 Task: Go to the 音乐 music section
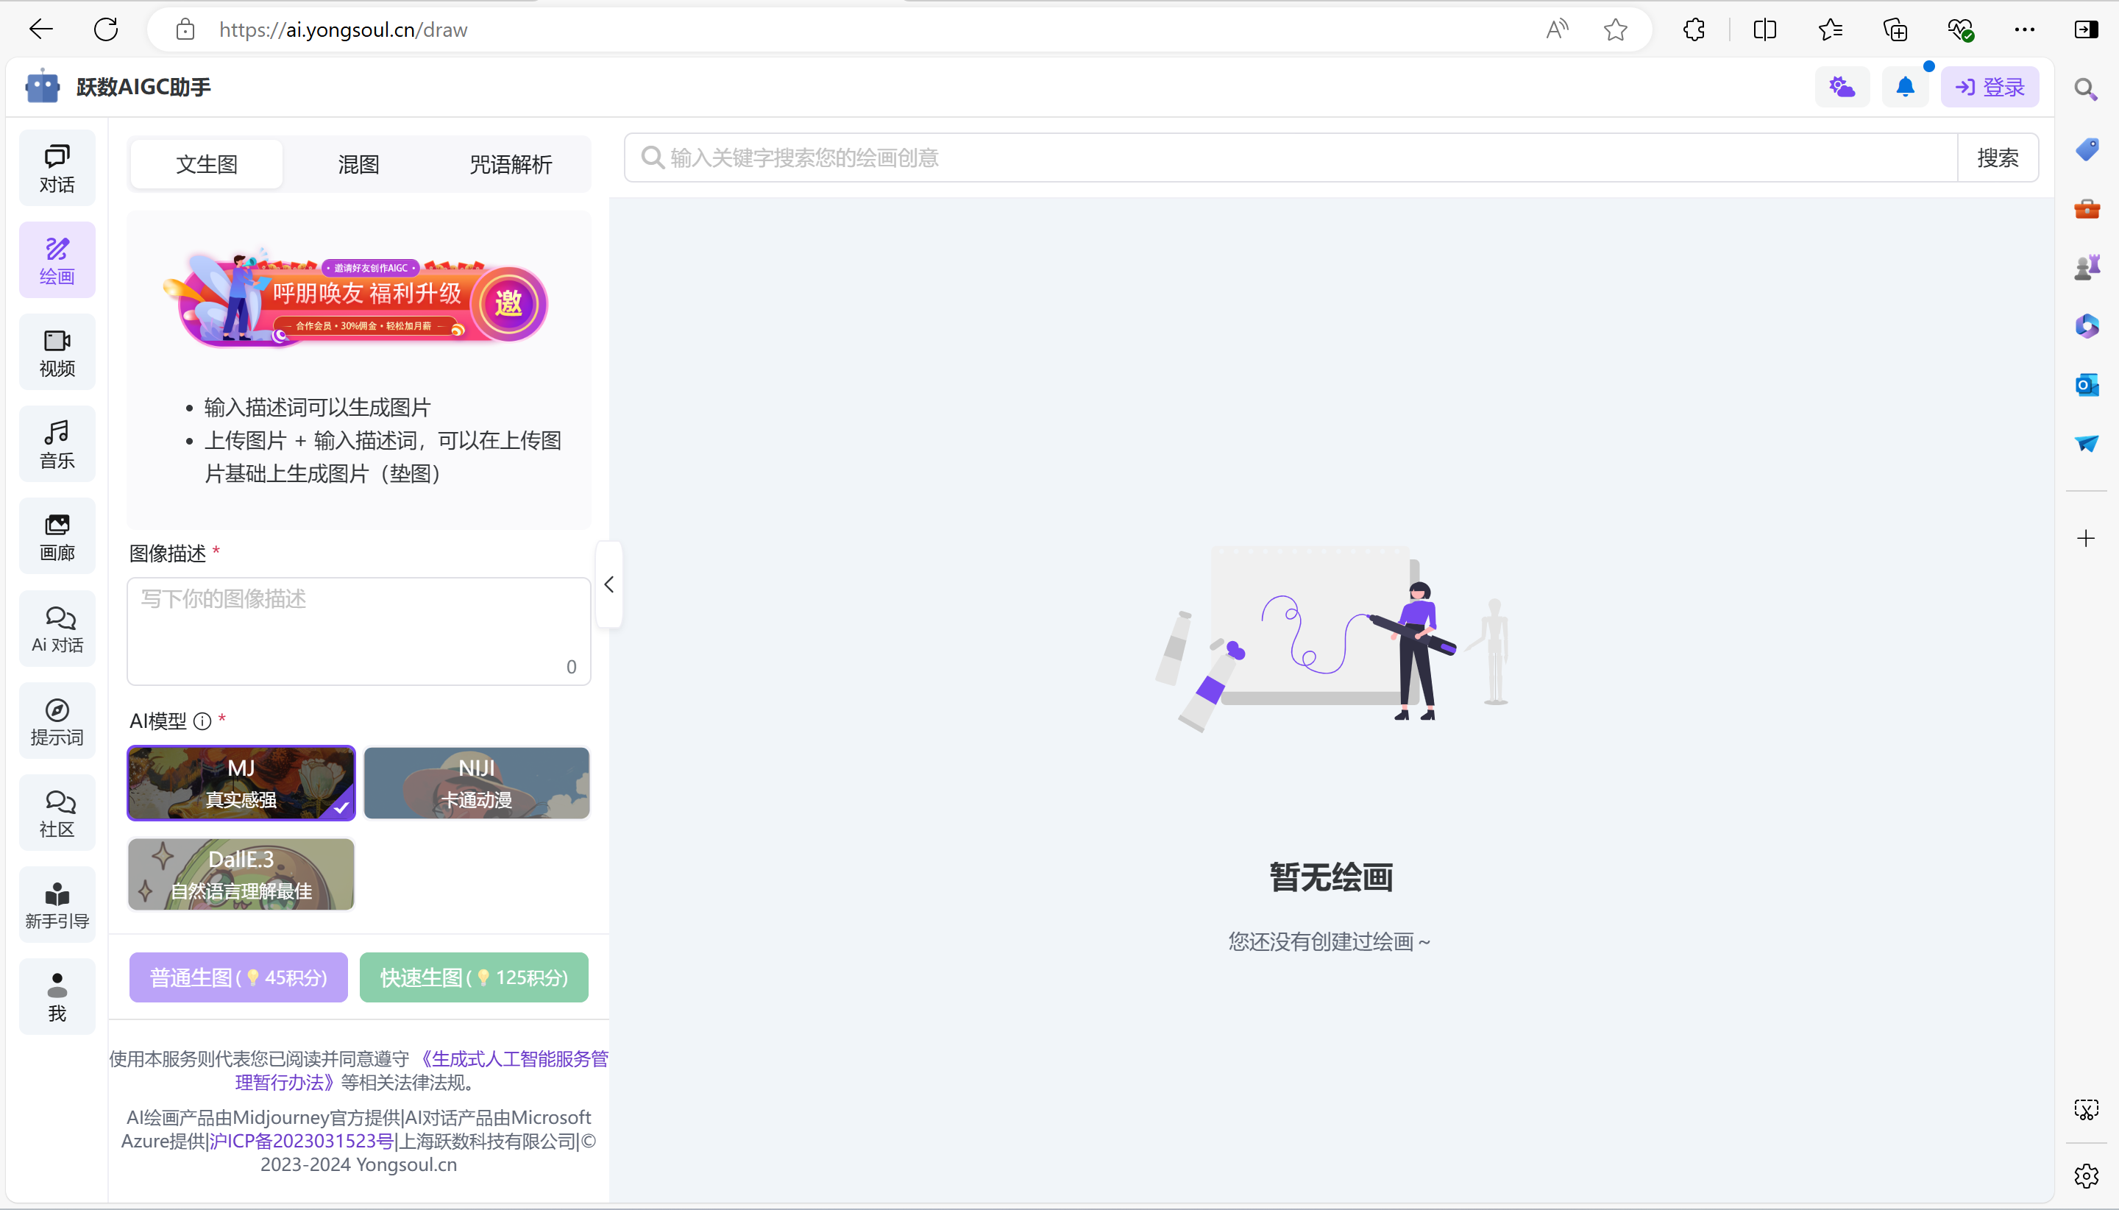pyautogui.click(x=57, y=444)
